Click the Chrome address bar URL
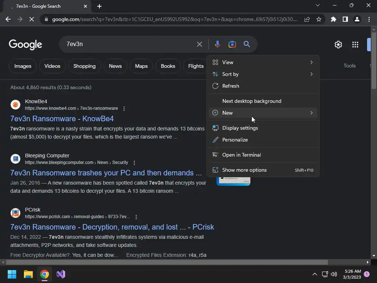This screenshot has height=283, width=377. (175, 19)
